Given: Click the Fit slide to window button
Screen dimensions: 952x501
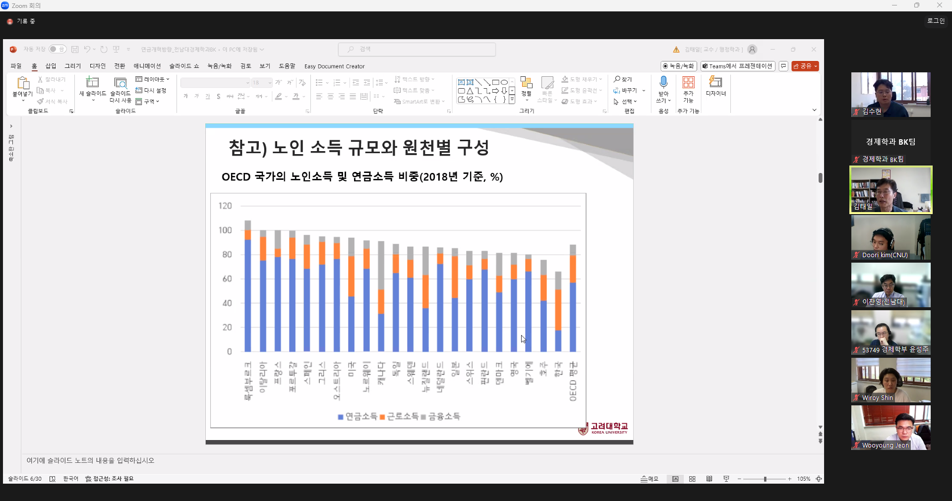Looking at the screenshot, I should 819,479.
